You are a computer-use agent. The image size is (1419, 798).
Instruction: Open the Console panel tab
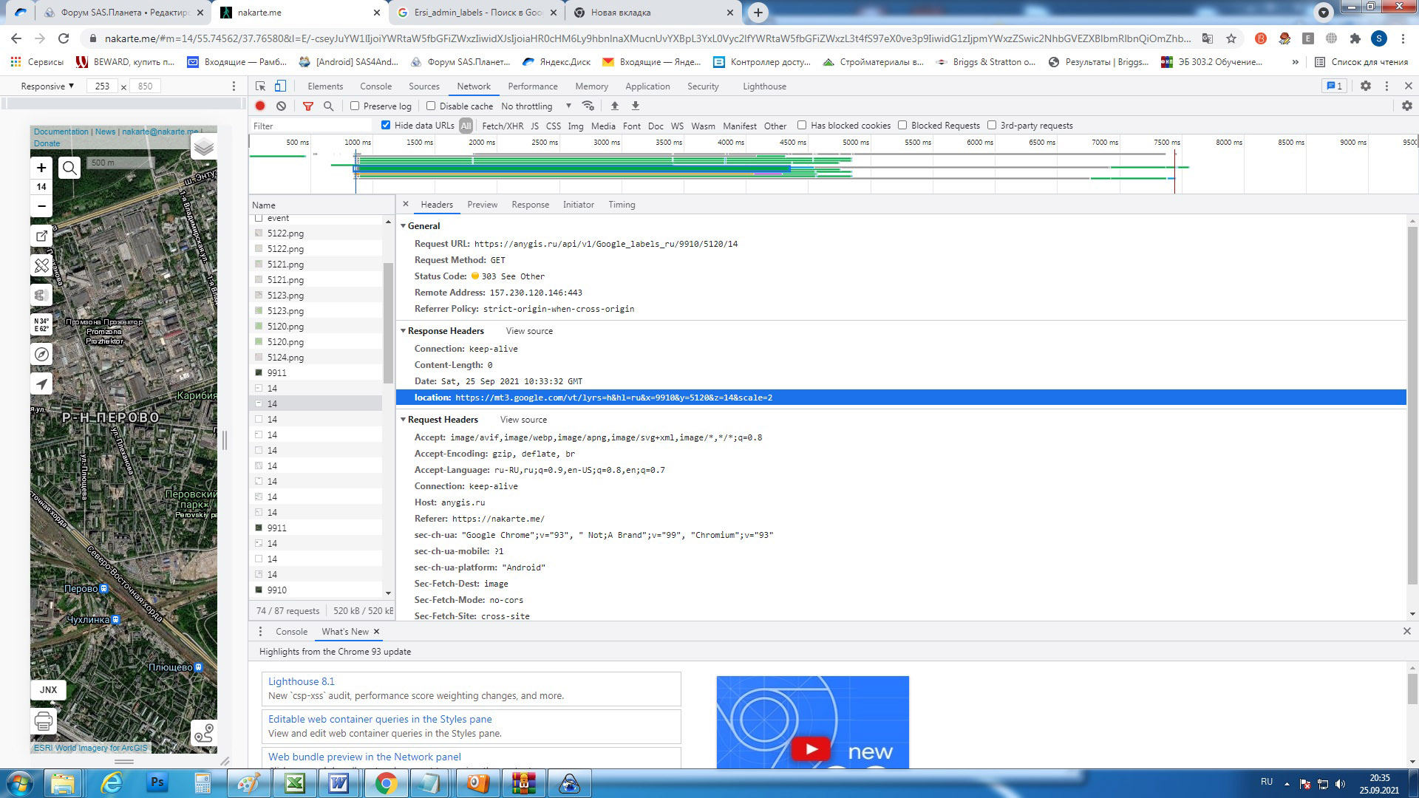(375, 86)
